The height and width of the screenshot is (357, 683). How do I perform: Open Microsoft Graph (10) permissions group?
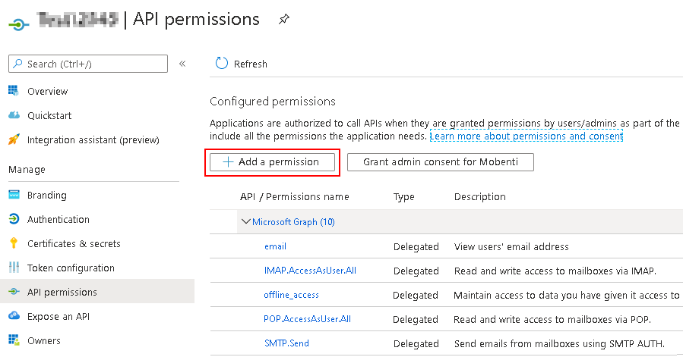[x=293, y=222]
